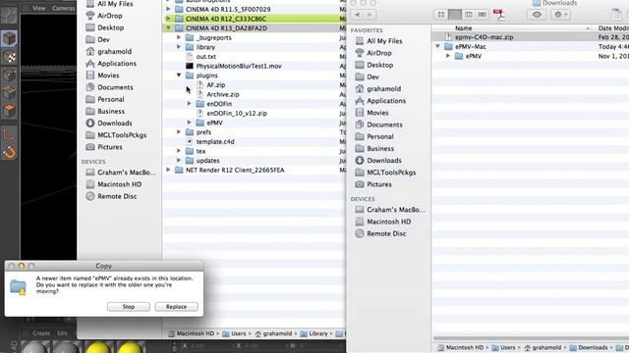Open MGLToolsPckgs in left Finder sidebar
The image size is (629, 353).
[122, 135]
